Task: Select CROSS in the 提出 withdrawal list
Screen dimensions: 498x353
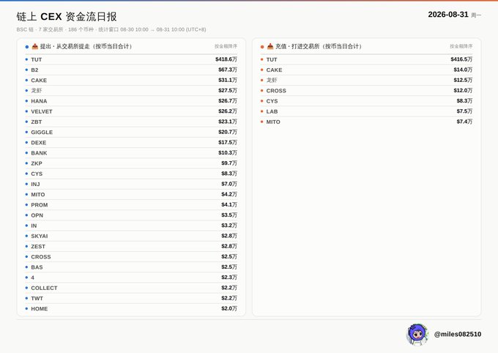Action: tap(41, 257)
